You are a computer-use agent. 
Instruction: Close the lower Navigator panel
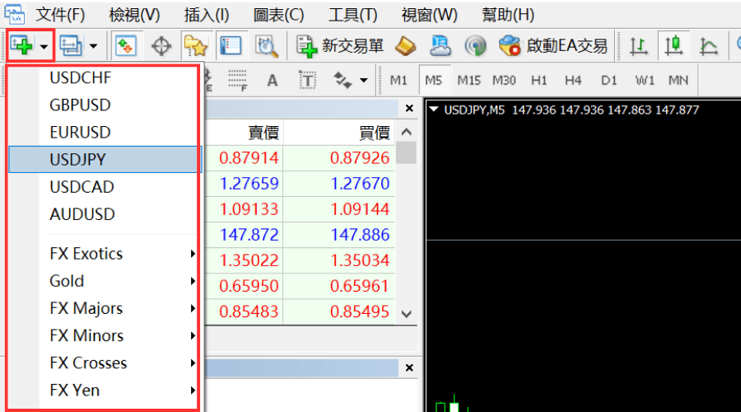click(x=409, y=368)
